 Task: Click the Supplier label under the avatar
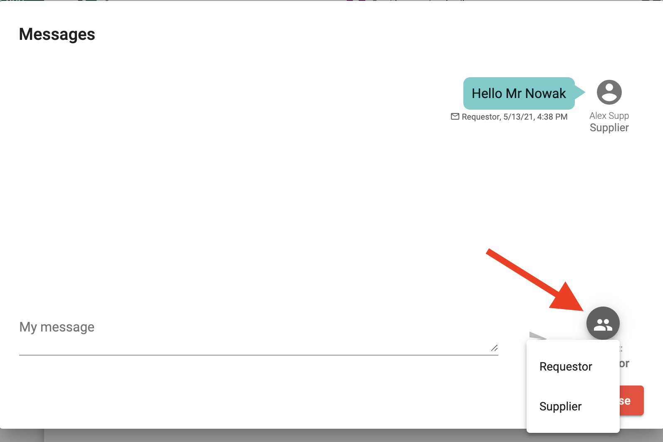pos(609,128)
